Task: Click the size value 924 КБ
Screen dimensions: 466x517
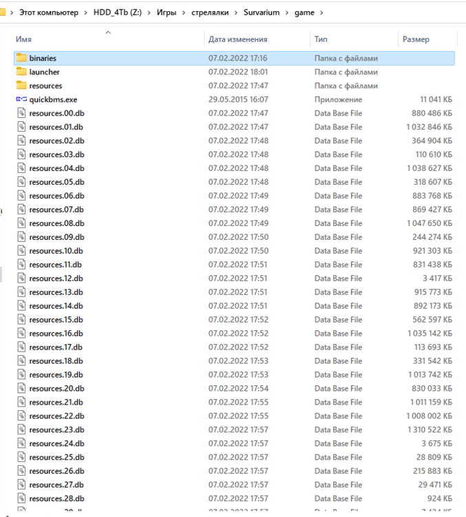Action: tap(440, 498)
